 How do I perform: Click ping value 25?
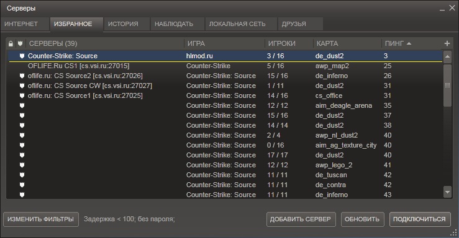click(x=388, y=66)
